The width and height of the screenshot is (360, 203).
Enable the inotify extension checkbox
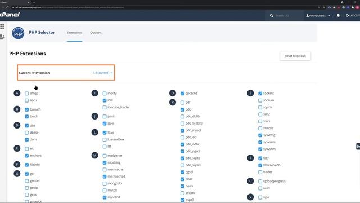(105, 94)
